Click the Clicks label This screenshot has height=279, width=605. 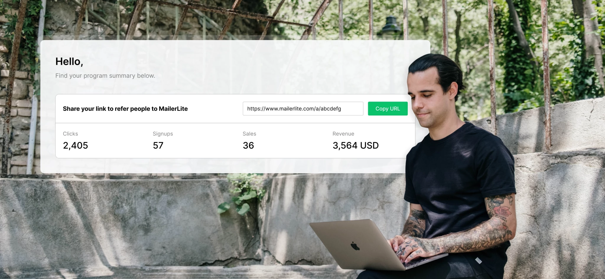click(70, 134)
